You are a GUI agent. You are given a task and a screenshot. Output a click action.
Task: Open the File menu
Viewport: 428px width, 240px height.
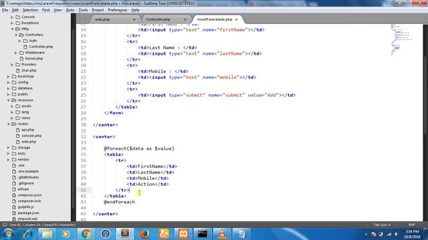pyautogui.click(x=5, y=10)
